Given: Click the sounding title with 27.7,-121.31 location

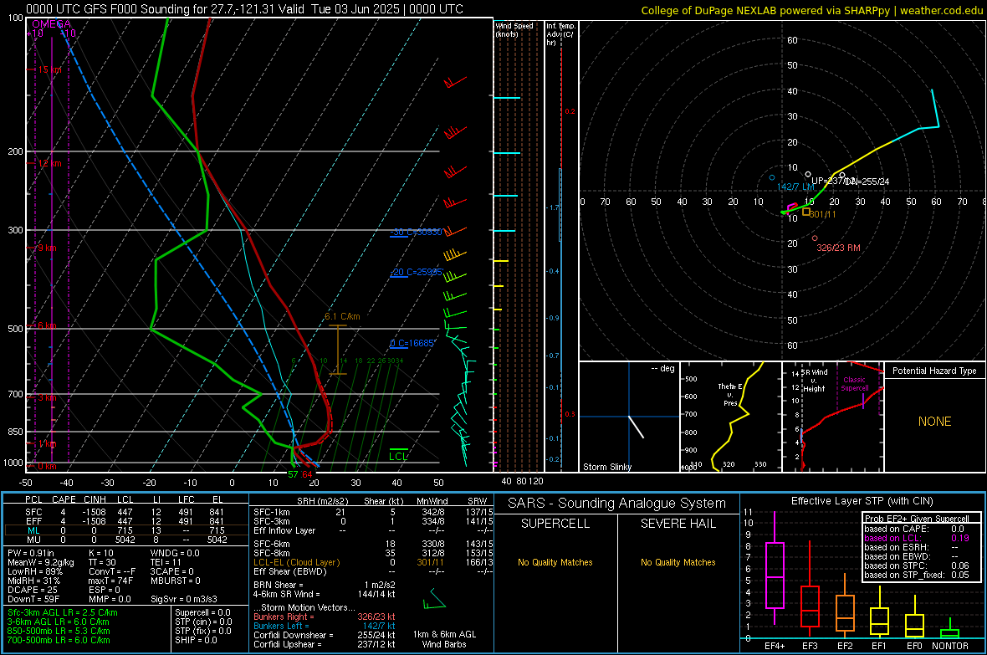Looking at the screenshot, I should (245, 9).
